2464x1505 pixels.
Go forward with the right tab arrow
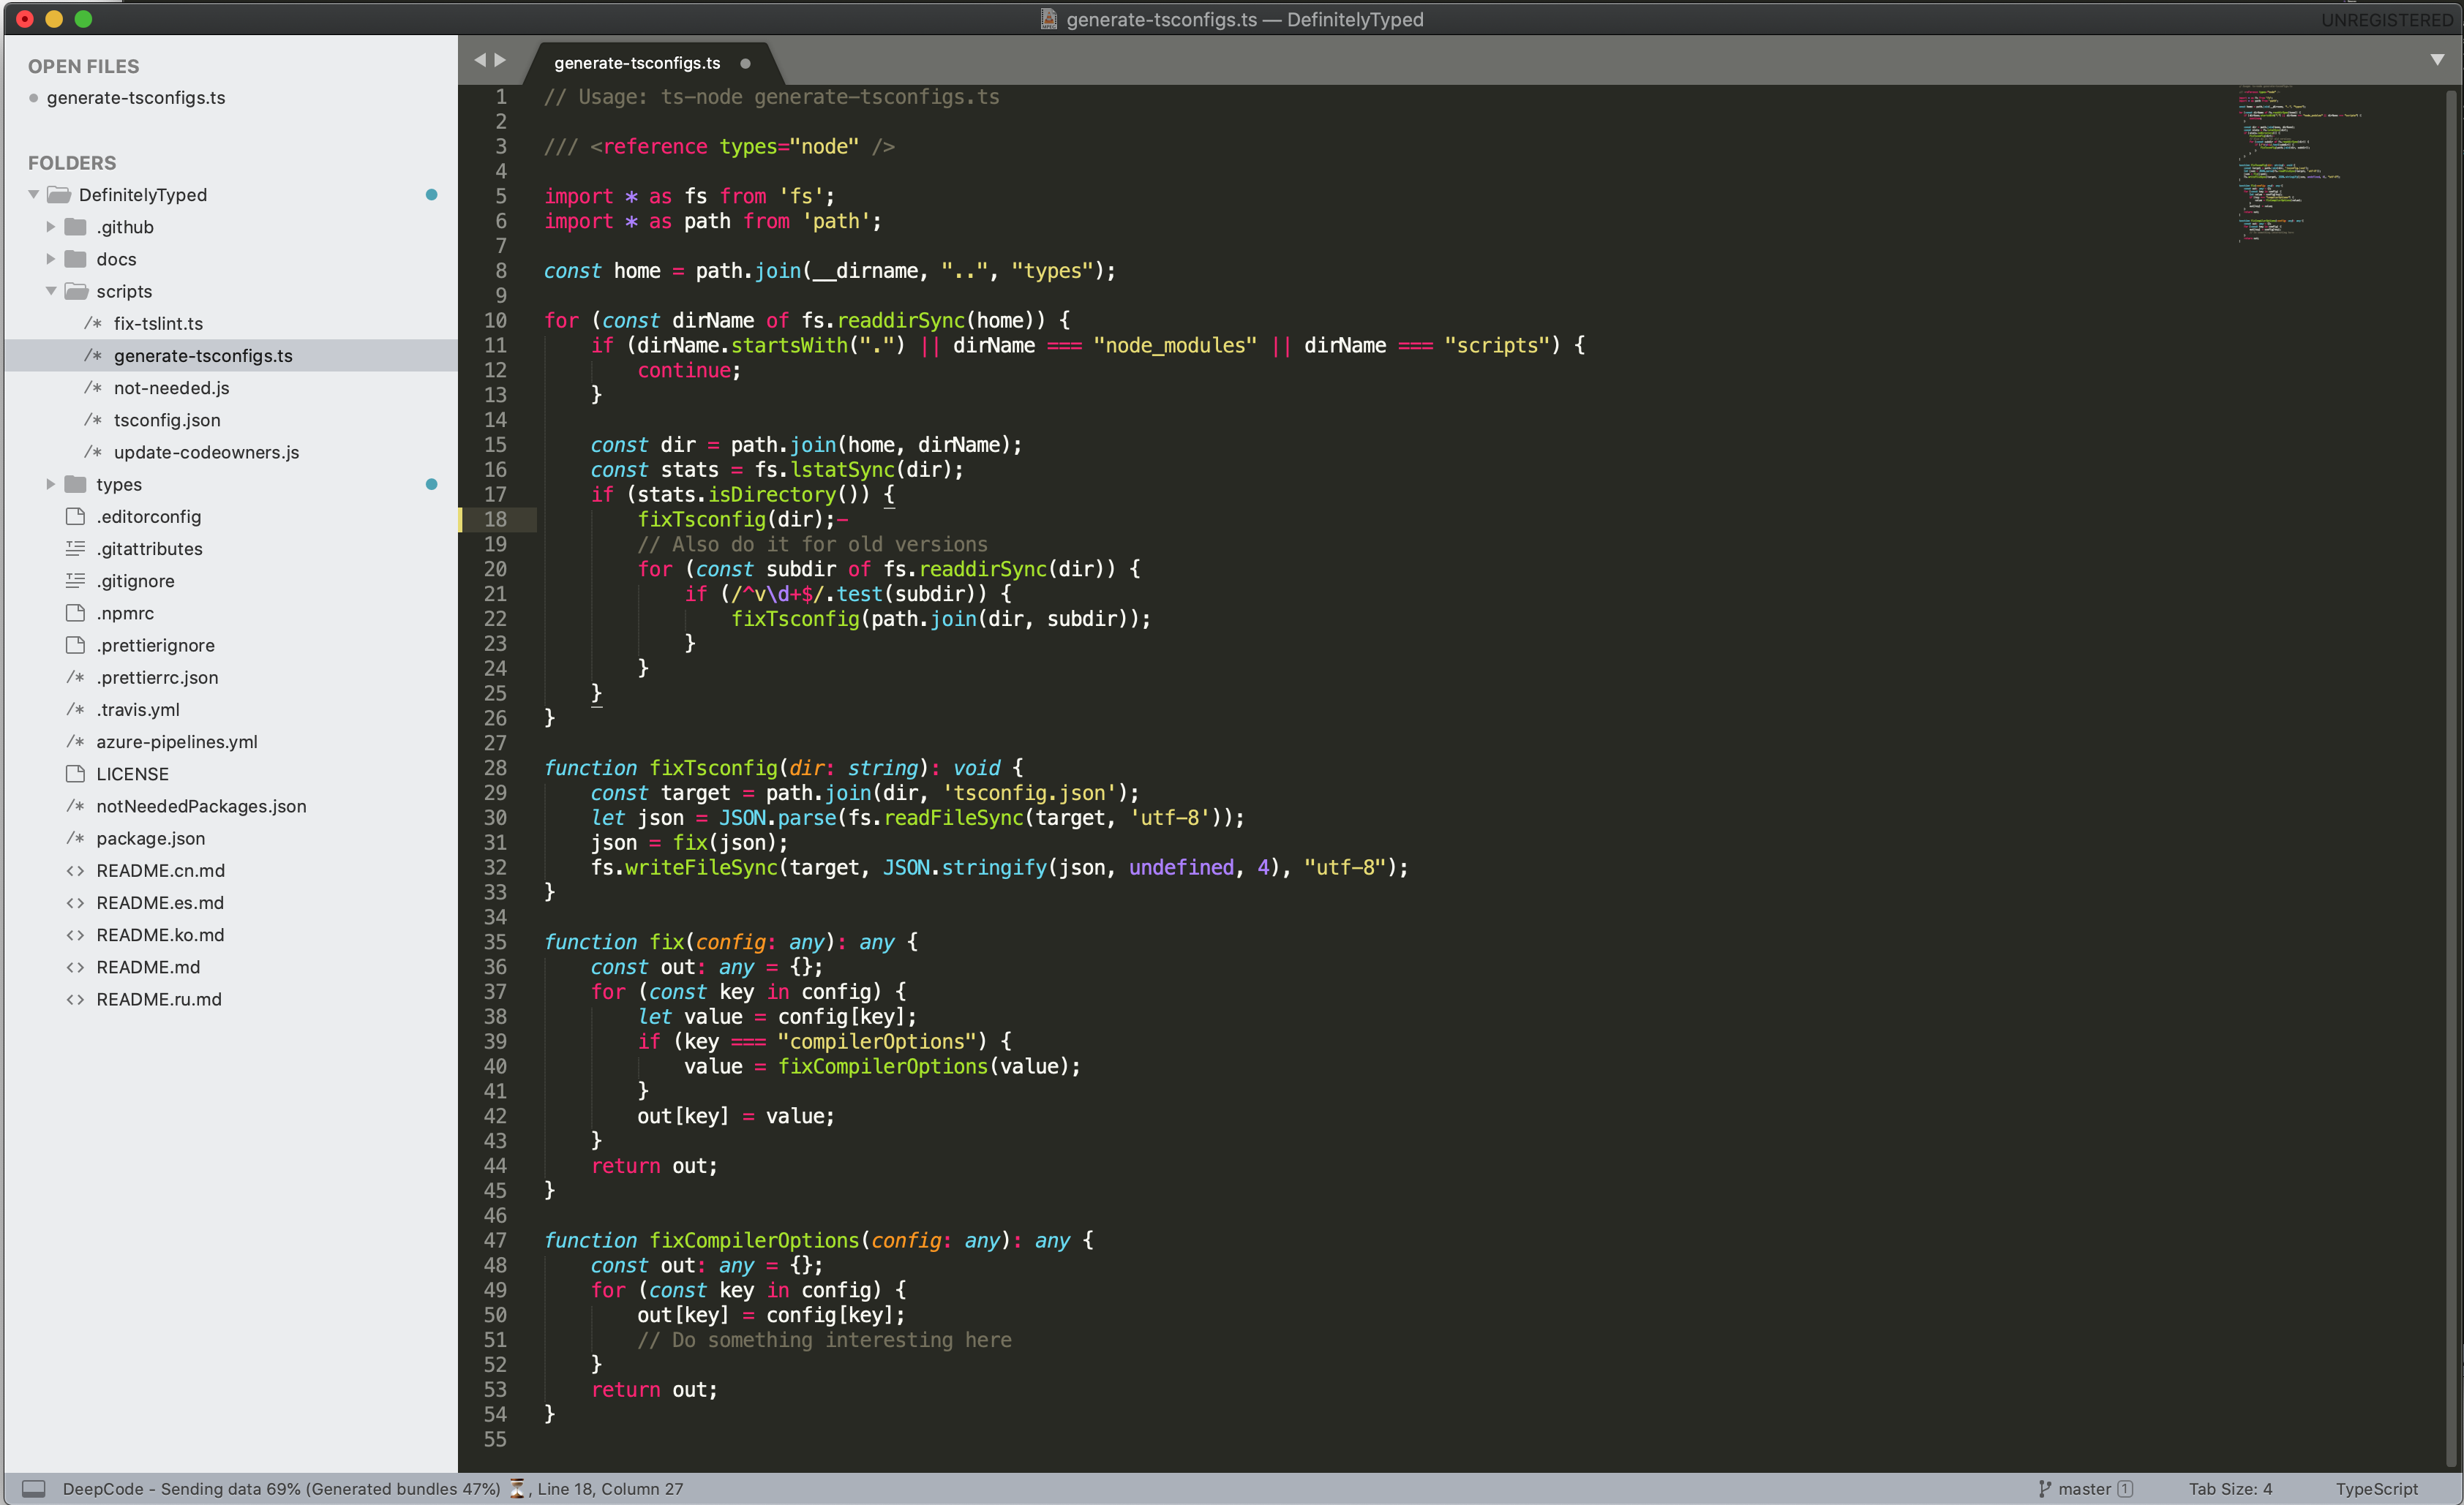coord(501,60)
